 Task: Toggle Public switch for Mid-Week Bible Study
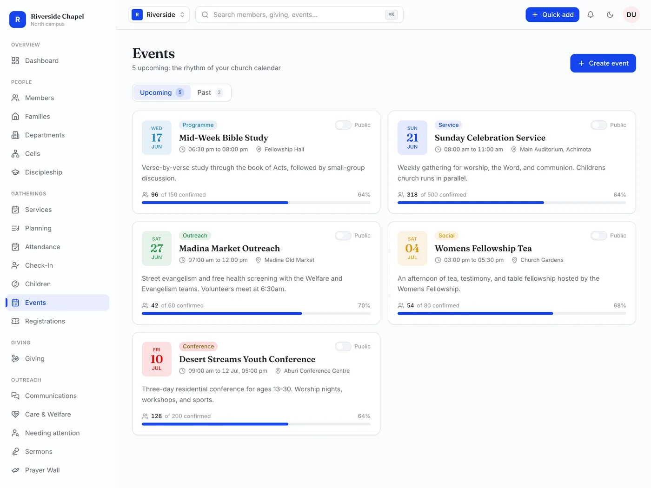click(343, 125)
